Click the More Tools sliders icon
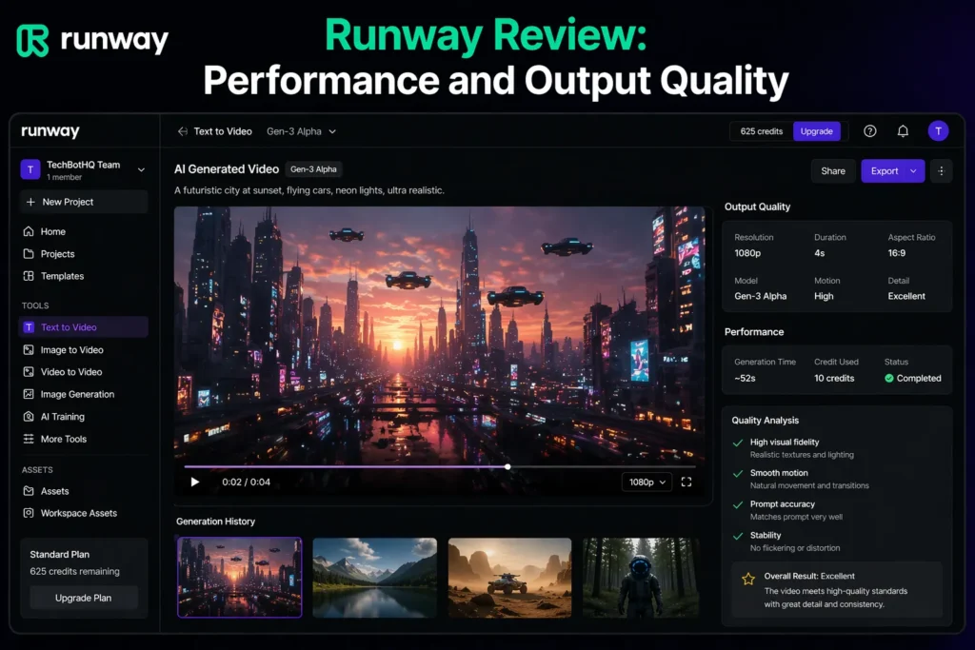Image resolution: width=975 pixels, height=650 pixels. click(29, 439)
